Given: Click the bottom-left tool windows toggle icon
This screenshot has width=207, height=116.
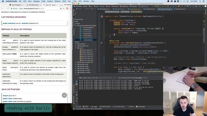Looking at the screenshot, I should pyautogui.click(x=74, y=109).
